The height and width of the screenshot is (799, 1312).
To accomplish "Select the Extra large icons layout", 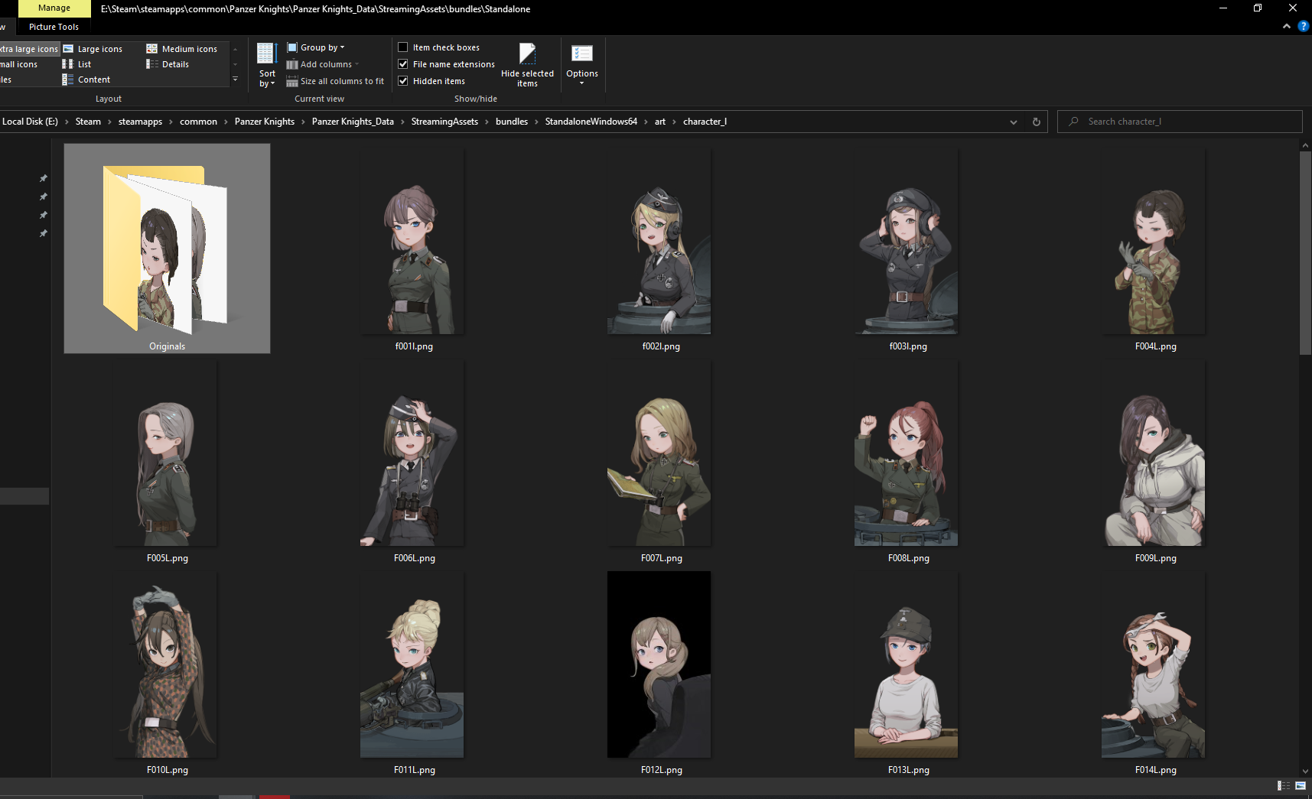I will click(x=29, y=49).
